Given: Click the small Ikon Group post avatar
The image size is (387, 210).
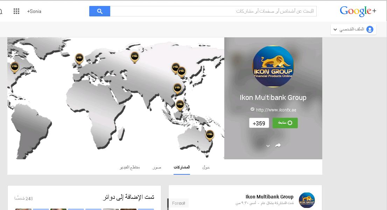Looking at the screenshot, I should pos(307,200).
